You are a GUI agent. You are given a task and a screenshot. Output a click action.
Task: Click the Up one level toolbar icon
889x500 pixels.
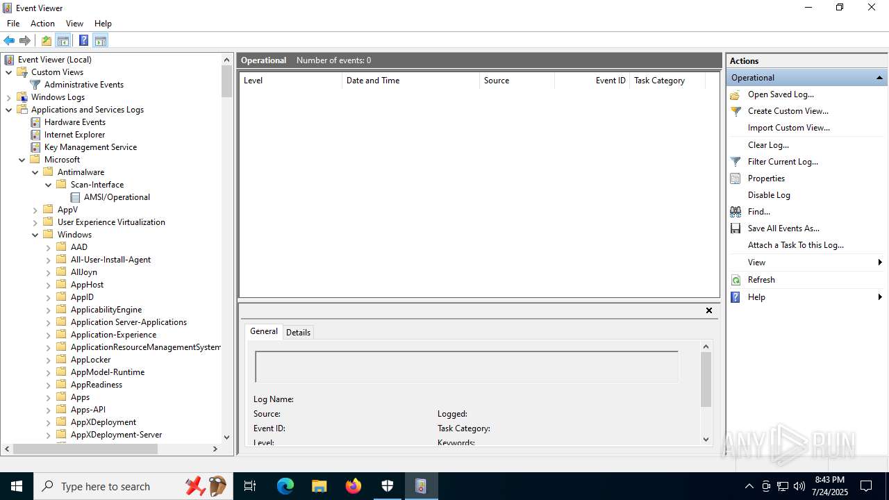tap(46, 40)
